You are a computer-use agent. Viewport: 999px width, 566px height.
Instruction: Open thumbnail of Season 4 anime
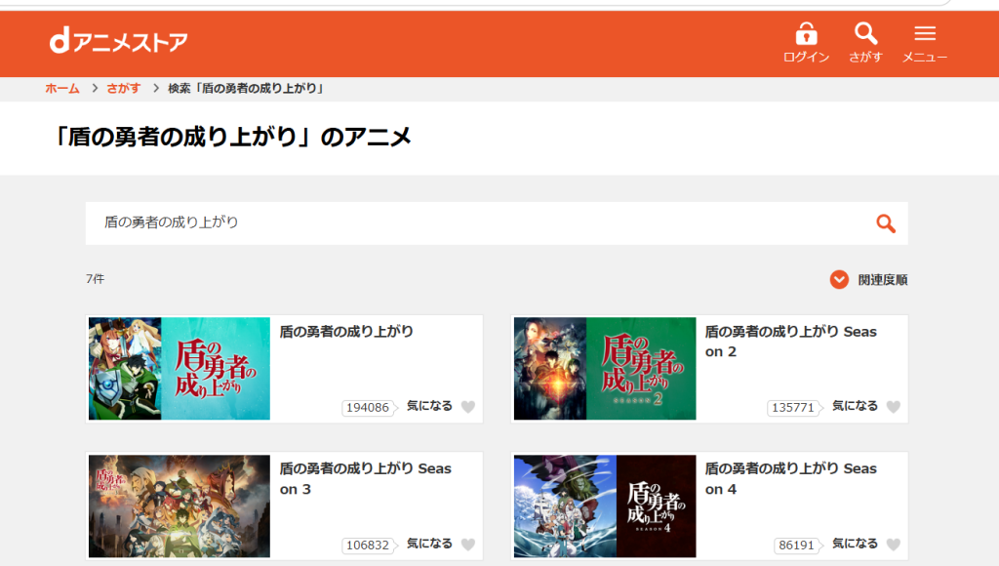pyautogui.click(x=605, y=506)
